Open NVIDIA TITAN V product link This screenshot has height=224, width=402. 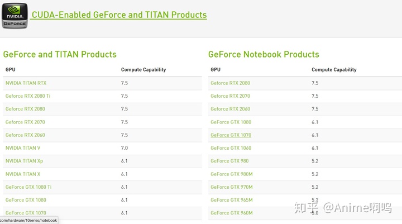(x=23, y=148)
